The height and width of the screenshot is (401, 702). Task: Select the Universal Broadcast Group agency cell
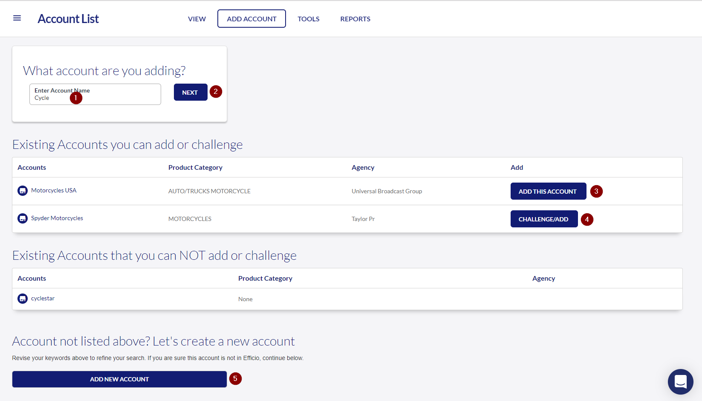pos(387,191)
